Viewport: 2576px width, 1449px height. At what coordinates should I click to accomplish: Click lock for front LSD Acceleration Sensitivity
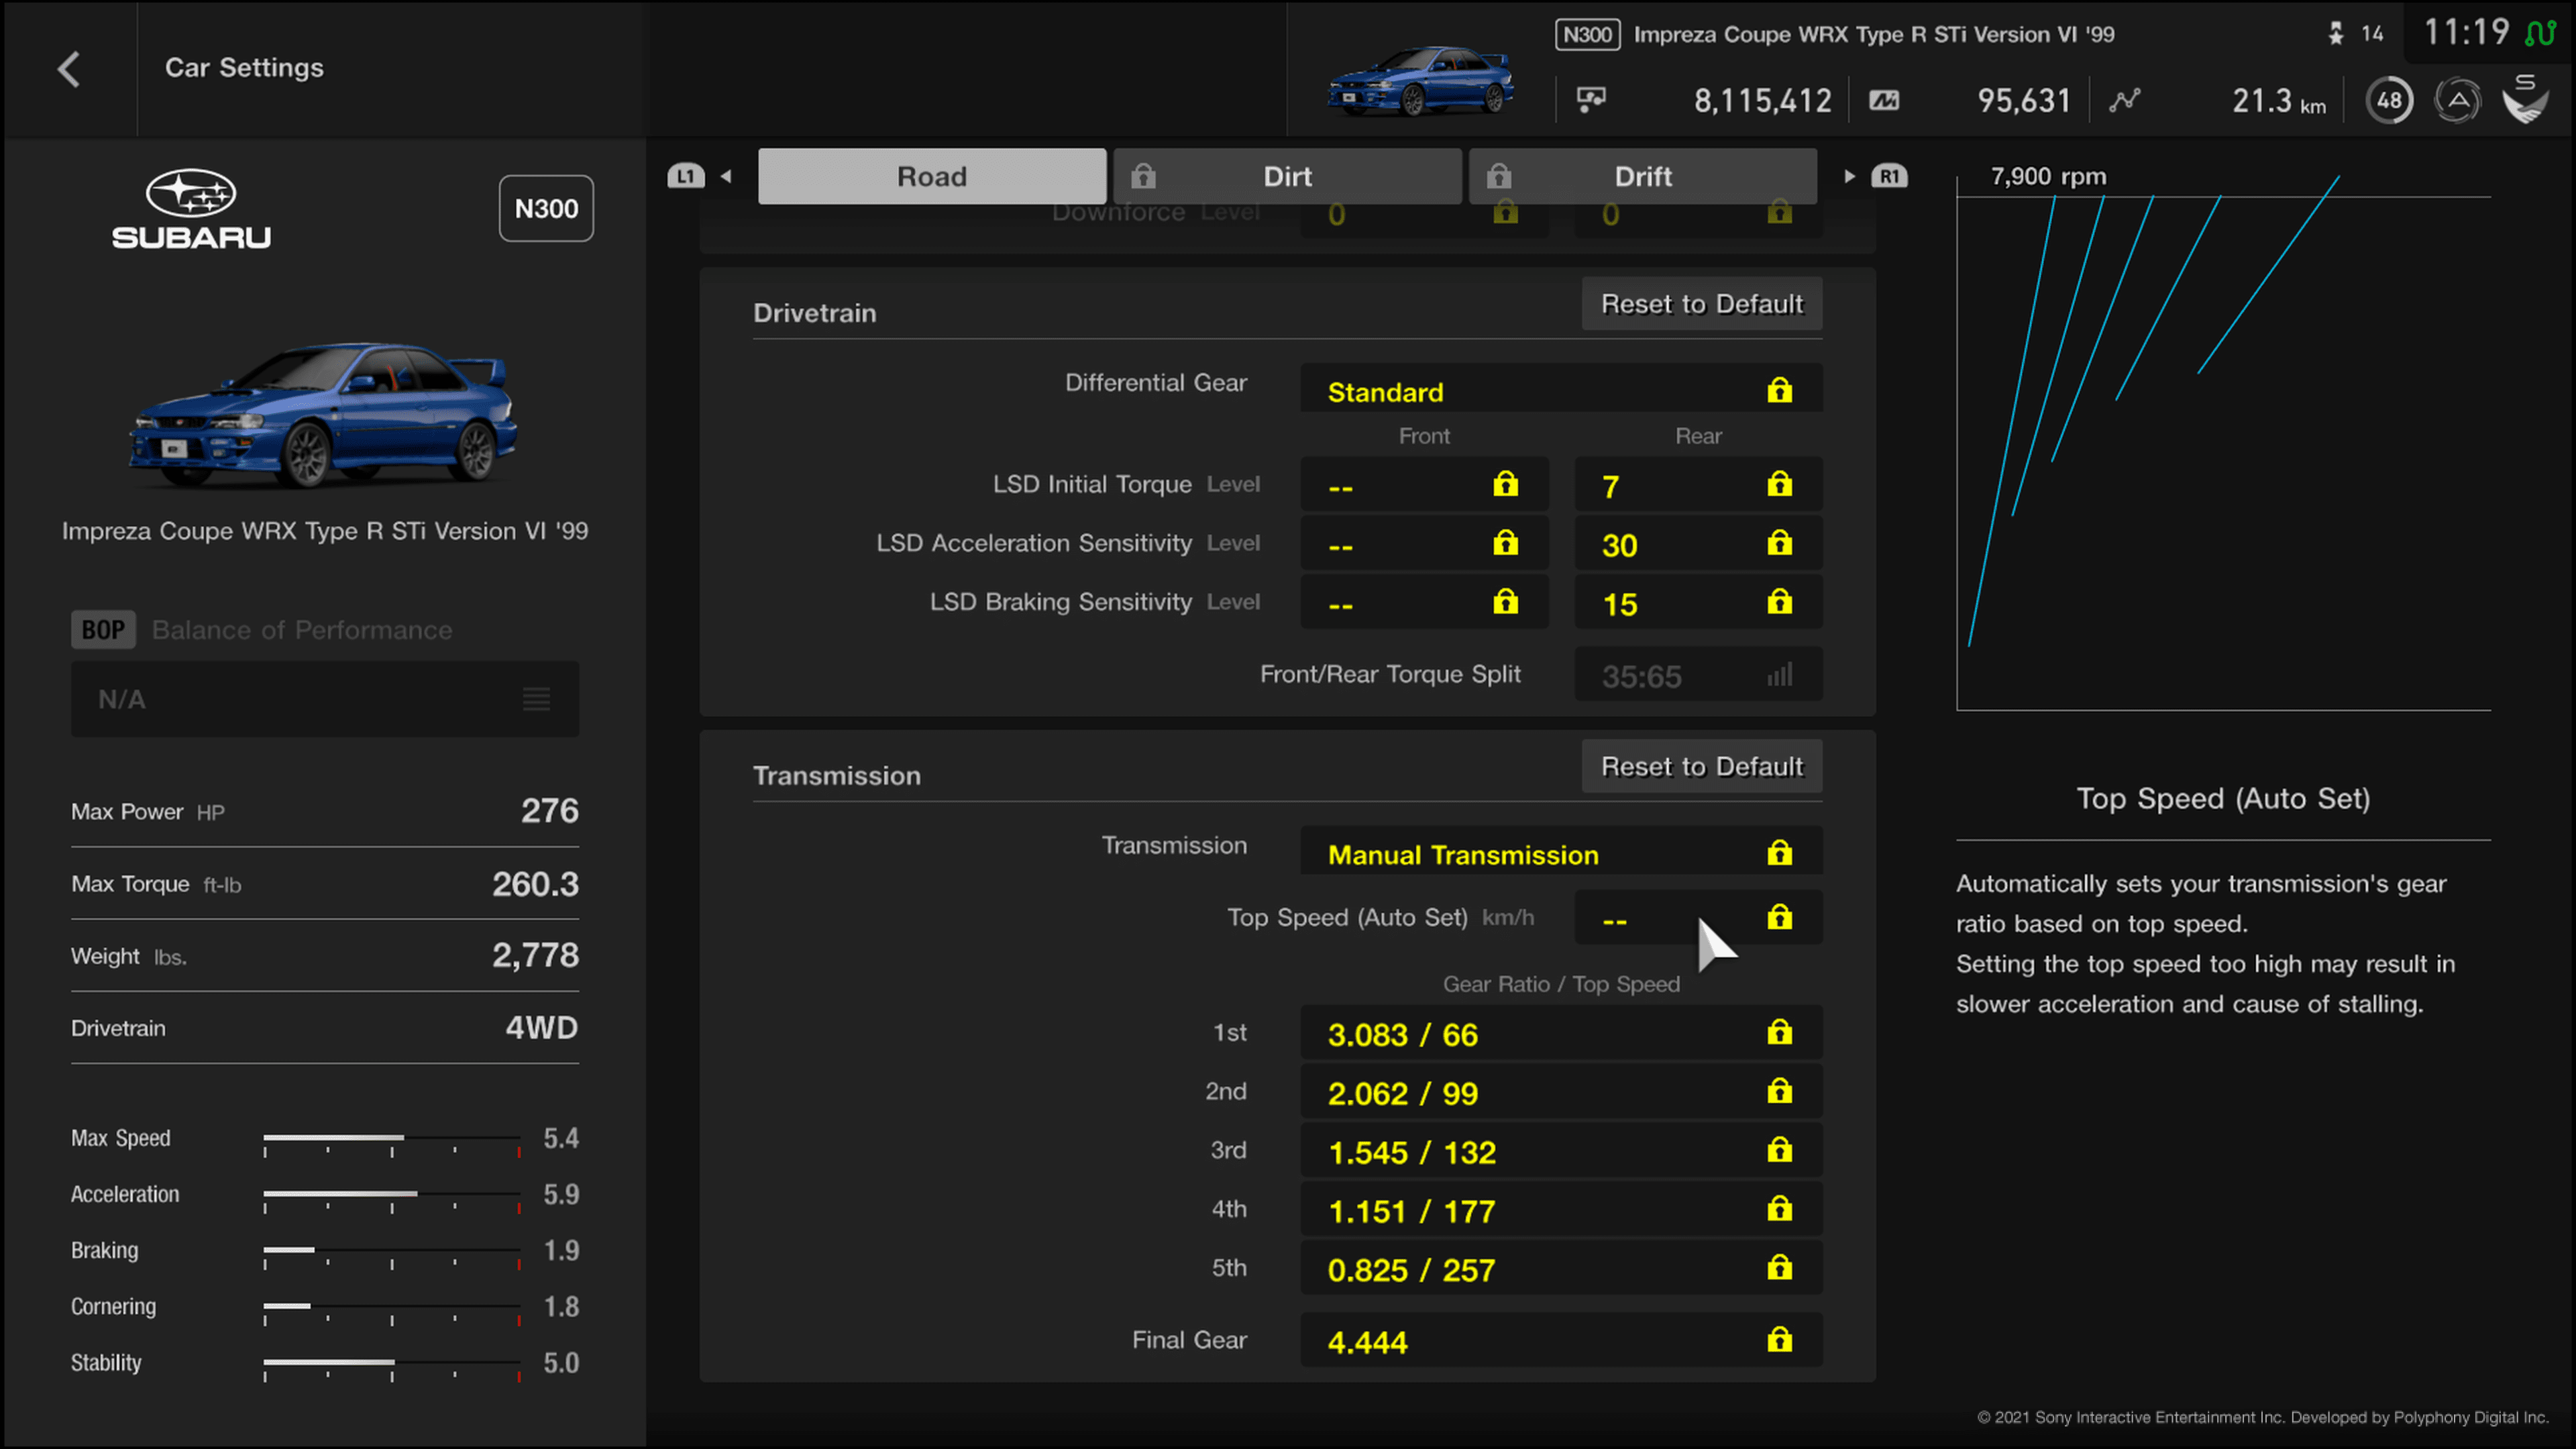pyautogui.click(x=1505, y=543)
